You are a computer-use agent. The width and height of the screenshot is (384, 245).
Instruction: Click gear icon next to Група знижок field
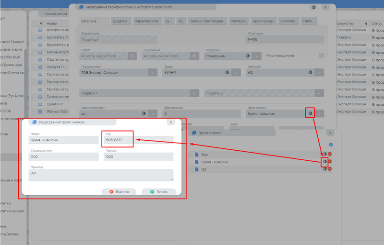[x=310, y=113]
